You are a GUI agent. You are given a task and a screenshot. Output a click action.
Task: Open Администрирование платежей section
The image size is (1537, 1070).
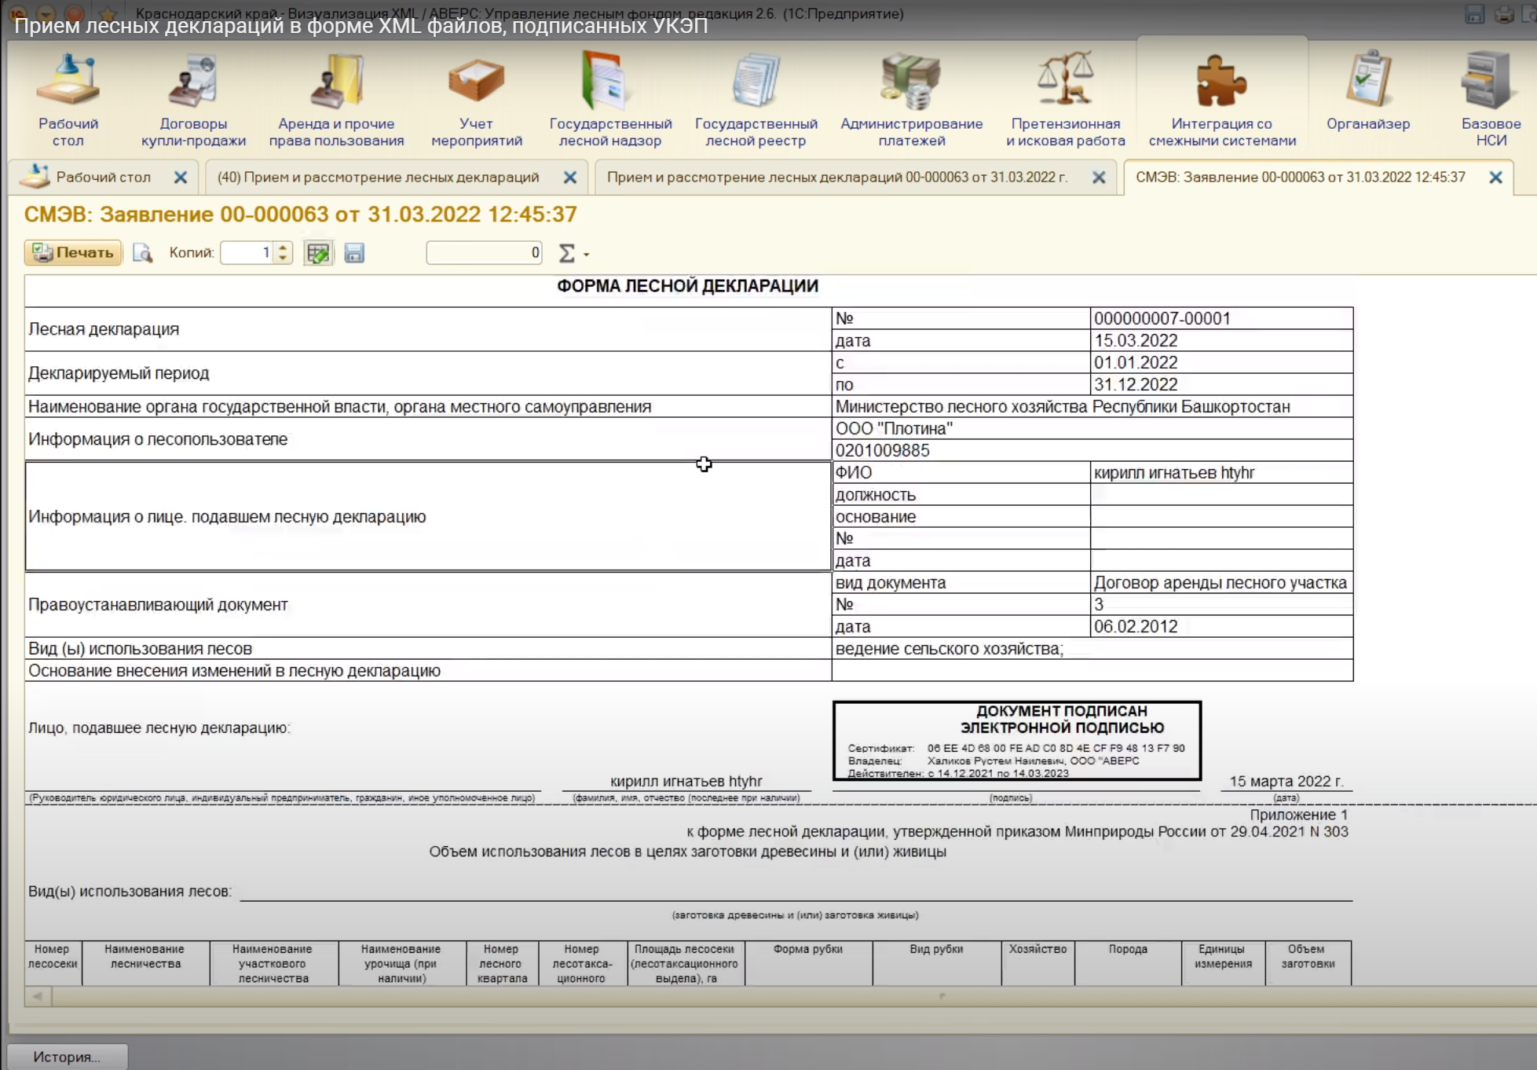pos(911,99)
